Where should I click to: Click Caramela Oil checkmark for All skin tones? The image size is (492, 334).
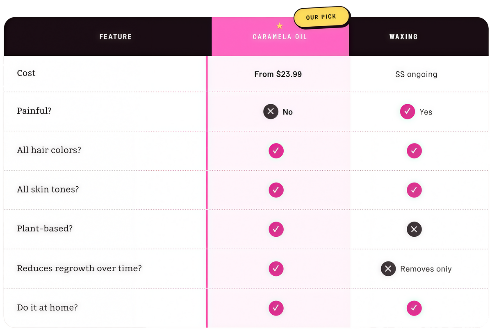[x=276, y=190]
